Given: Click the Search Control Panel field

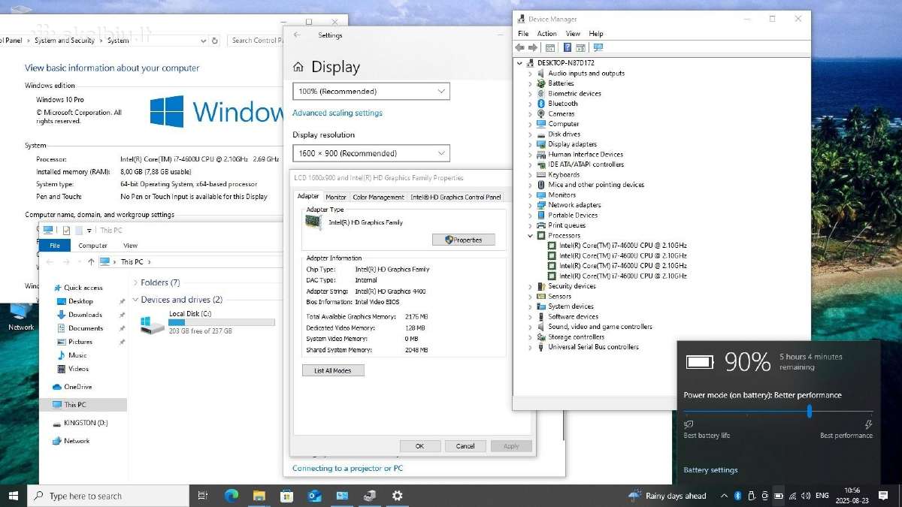Looking at the screenshot, I should (254, 41).
